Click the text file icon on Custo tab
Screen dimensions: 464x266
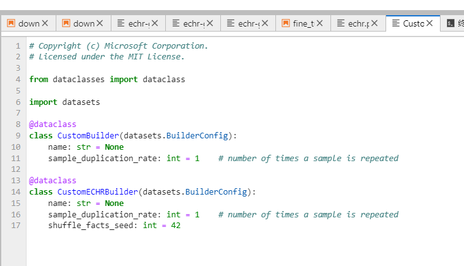(x=396, y=23)
